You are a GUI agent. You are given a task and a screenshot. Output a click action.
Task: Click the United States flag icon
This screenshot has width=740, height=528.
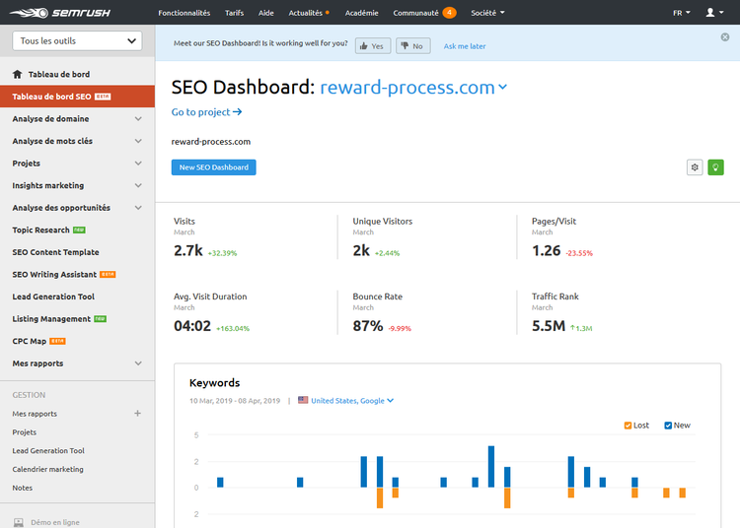tap(303, 400)
